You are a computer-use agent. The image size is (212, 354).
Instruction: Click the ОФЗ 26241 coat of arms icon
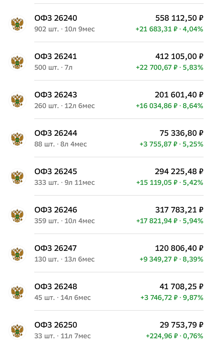click(x=17, y=62)
